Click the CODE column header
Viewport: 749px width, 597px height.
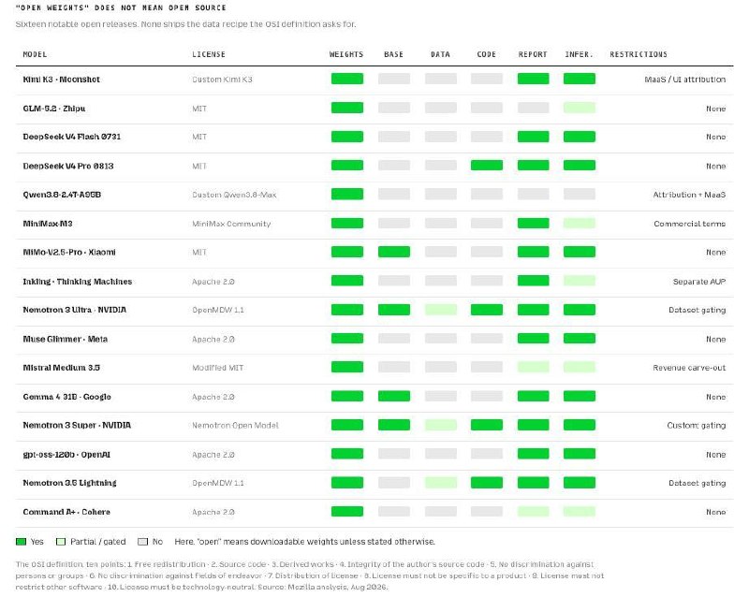click(486, 54)
